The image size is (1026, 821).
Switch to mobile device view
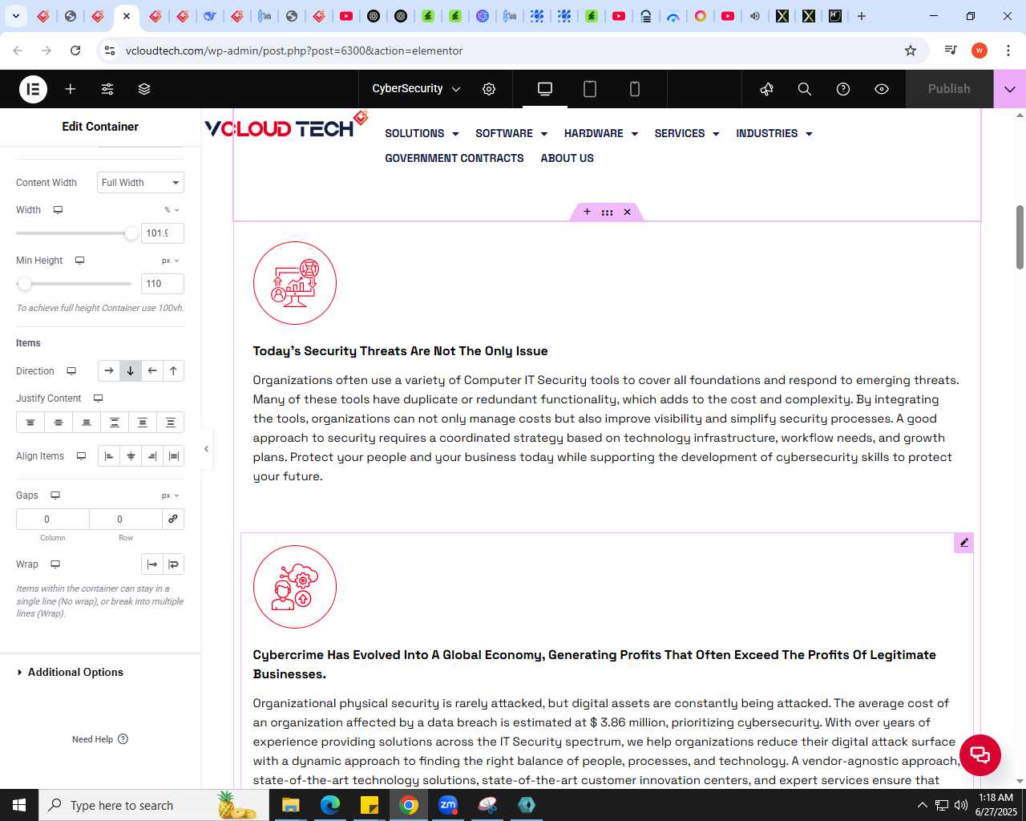635,89
